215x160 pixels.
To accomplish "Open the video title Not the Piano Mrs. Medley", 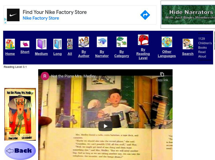I will point(73,76).
